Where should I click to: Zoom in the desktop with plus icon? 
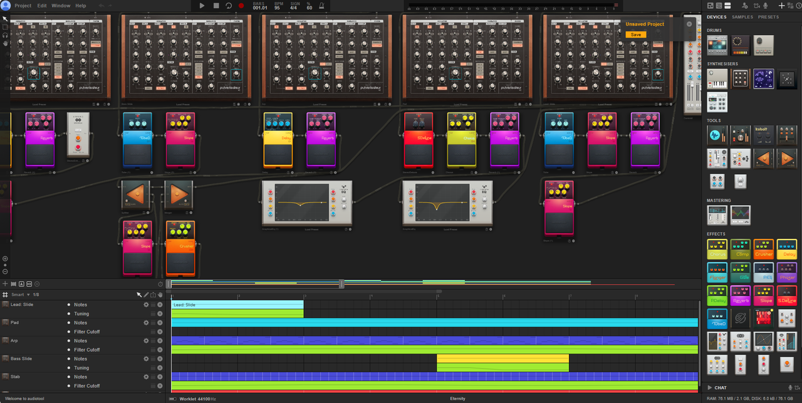[5, 258]
